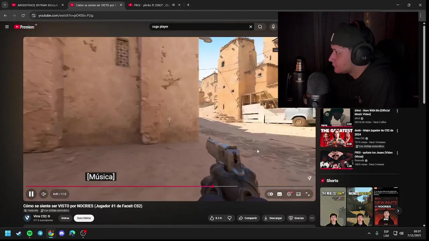This screenshot has width=429, height=241.
Task: Open ESP LAA keyboard language selector
Action: 386,233
